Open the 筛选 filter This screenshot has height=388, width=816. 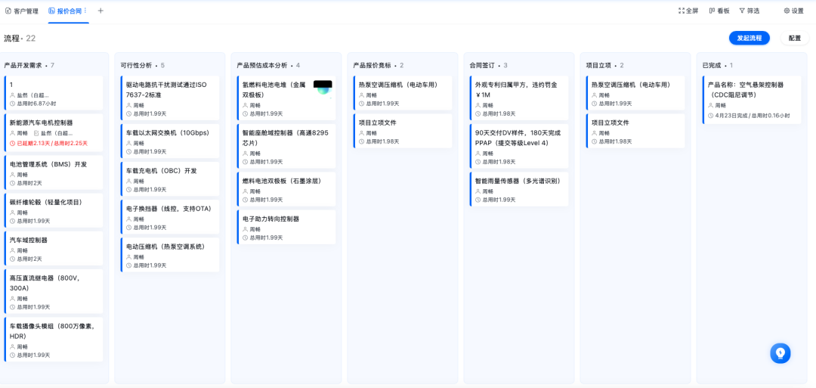(x=749, y=11)
